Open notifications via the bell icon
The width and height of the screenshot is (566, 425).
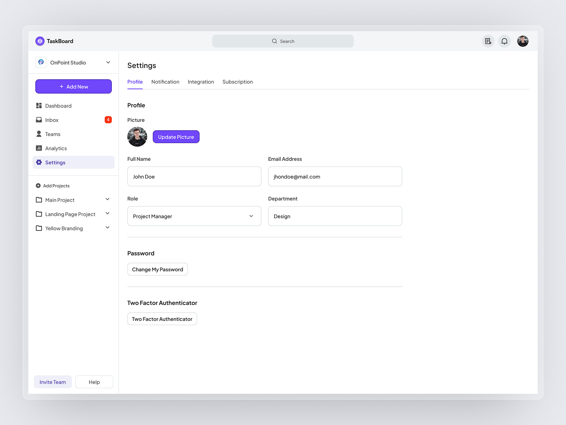click(x=504, y=41)
